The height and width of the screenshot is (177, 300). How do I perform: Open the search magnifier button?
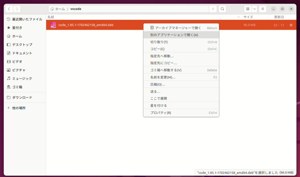[x=222, y=9]
